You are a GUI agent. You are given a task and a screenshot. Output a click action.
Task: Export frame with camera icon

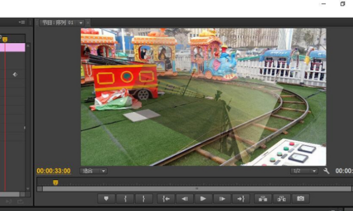pos(300,199)
